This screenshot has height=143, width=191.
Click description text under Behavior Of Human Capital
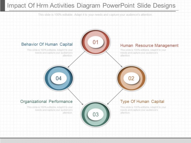coord(50,53)
